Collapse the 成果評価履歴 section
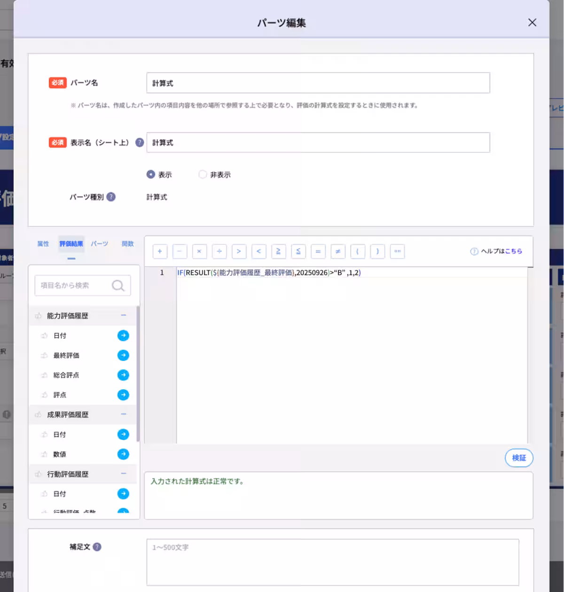Viewport: 564px width, 592px height. pos(123,414)
